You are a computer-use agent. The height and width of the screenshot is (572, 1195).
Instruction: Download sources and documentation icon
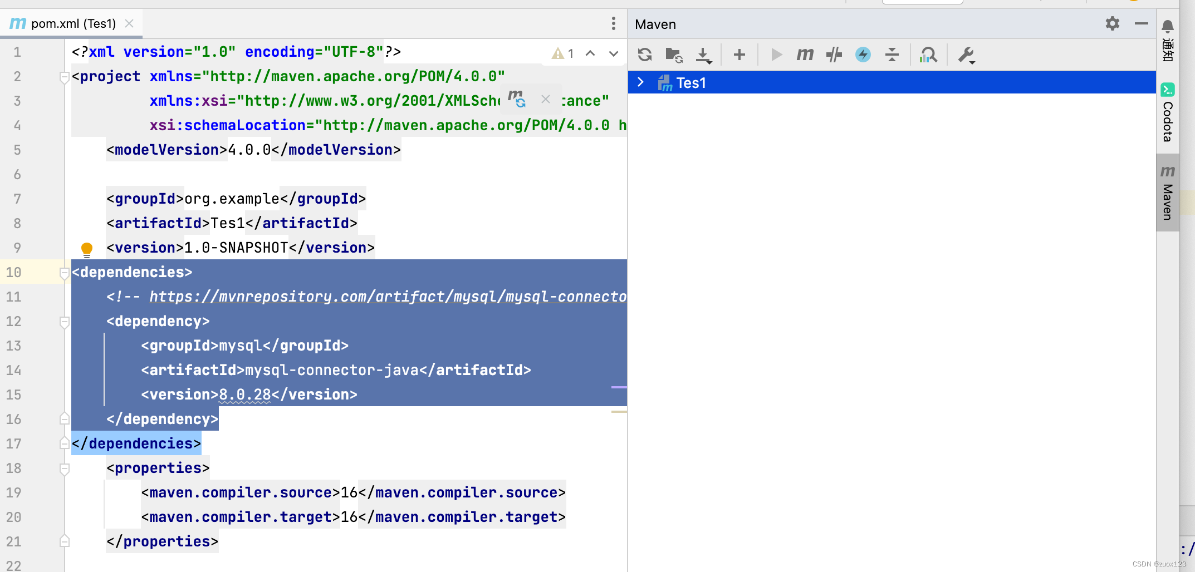tap(704, 55)
